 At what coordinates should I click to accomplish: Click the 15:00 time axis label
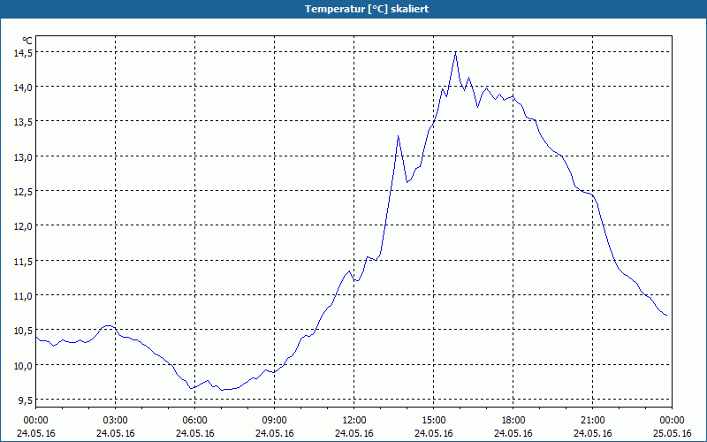(x=434, y=421)
